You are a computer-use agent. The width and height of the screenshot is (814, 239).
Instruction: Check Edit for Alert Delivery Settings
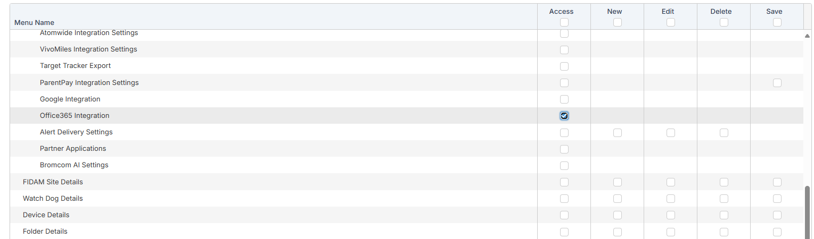(x=671, y=133)
